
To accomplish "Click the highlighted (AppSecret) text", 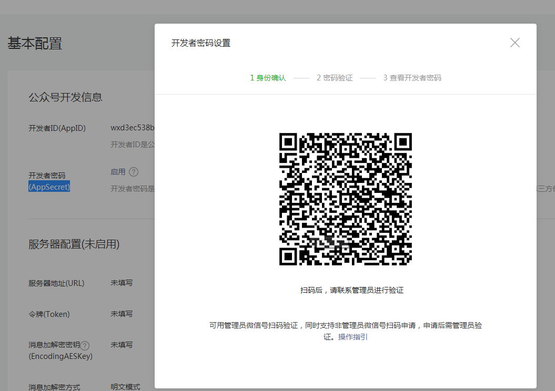I will 49,187.
